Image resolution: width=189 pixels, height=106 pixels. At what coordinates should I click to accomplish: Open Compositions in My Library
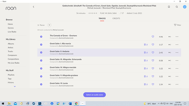(13, 59)
